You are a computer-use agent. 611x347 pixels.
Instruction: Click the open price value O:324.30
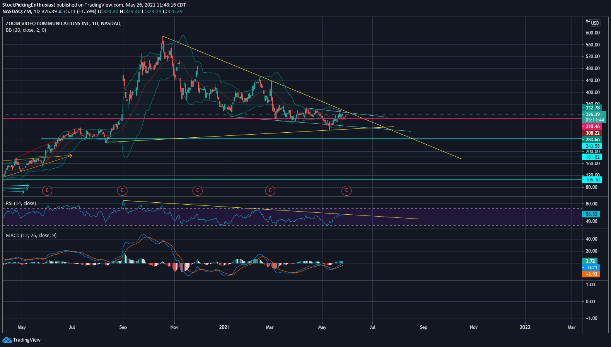click(x=108, y=12)
